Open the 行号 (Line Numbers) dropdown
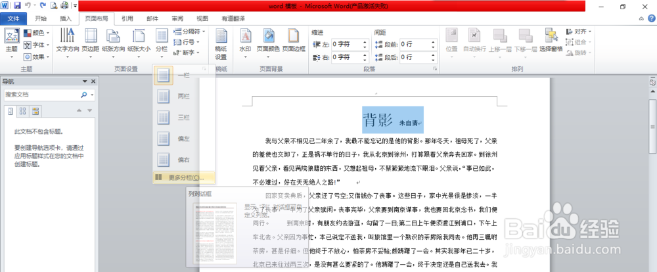The height and width of the screenshot is (272, 657). pos(187,42)
